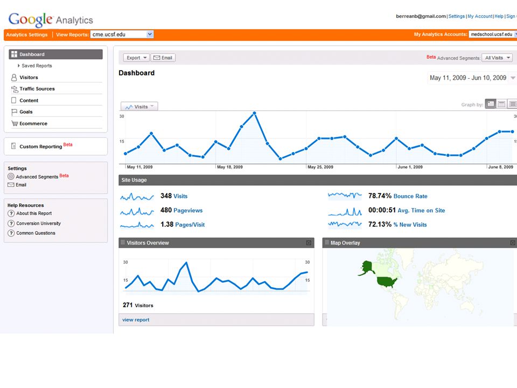Select the Bounce Rate sparkline thumbnail

tap(345, 196)
